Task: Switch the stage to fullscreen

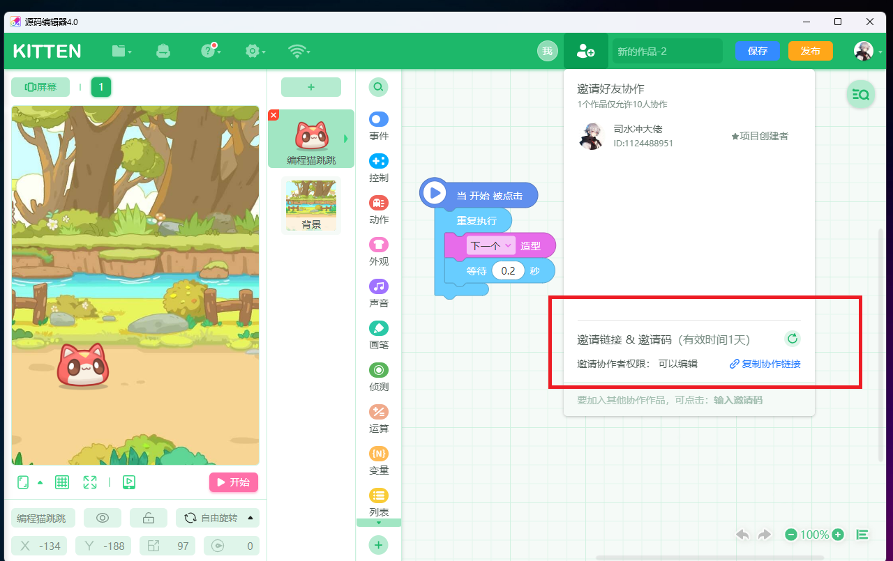Action: pyautogui.click(x=90, y=482)
